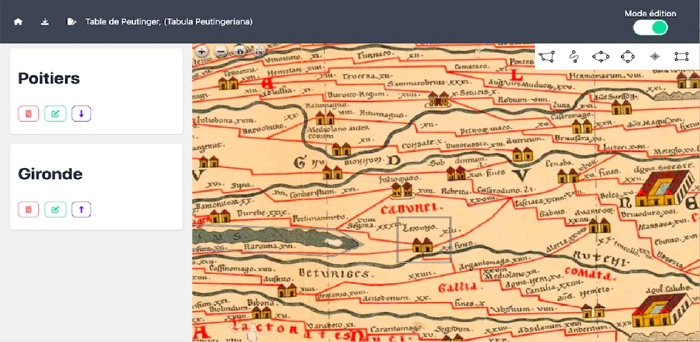700x342 pixels.
Task: Select the rectangular annotation around Lemuno
Action: tap(424, 239)
